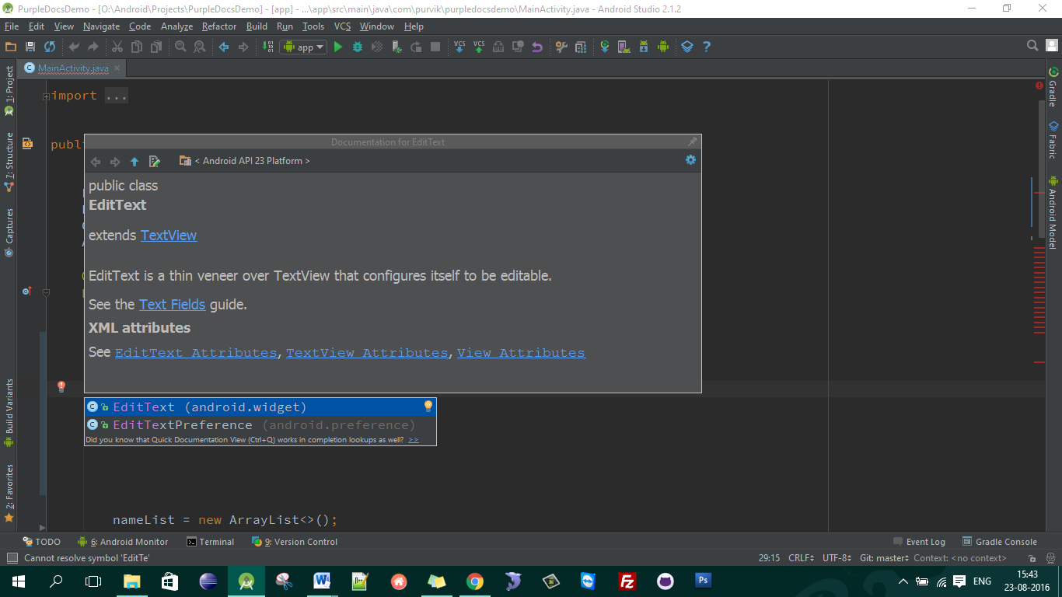Screen dimensions: 1062x597
Task: Open the Event Log panel
Action: [919, 542]
